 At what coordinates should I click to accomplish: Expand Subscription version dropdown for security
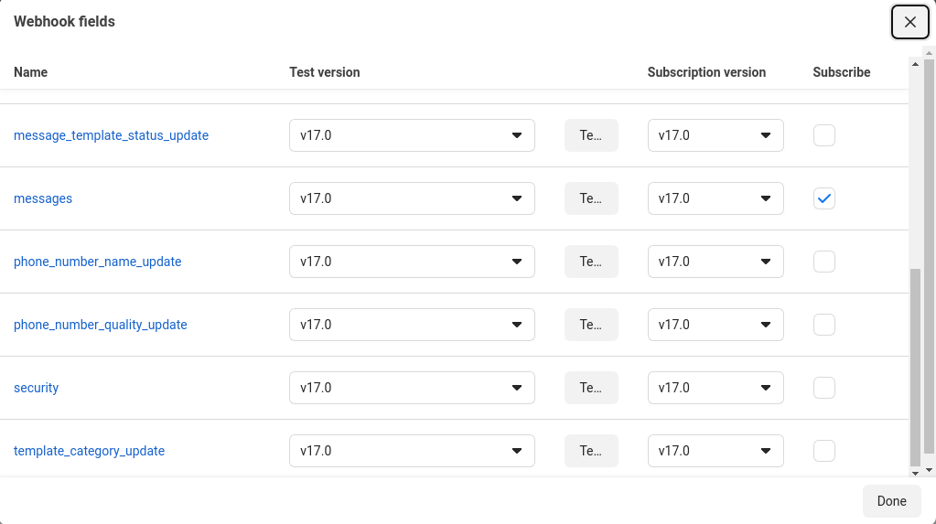click(x=715, y=388)
